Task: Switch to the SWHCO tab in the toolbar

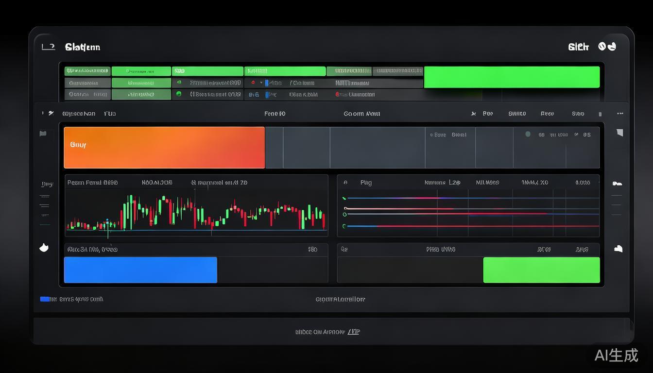Action: pos(517,114)
